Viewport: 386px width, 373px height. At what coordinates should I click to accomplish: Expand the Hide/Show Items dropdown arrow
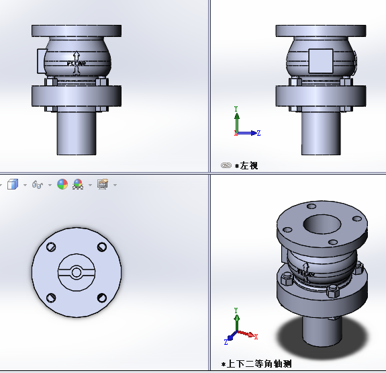pyautogui.click(x=50, y=185)
